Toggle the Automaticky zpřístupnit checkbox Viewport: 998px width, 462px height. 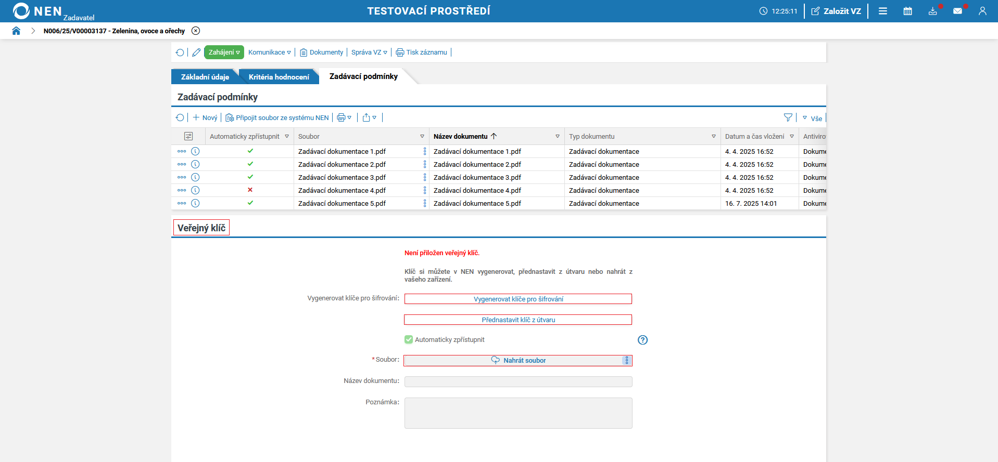click(409, 340)
